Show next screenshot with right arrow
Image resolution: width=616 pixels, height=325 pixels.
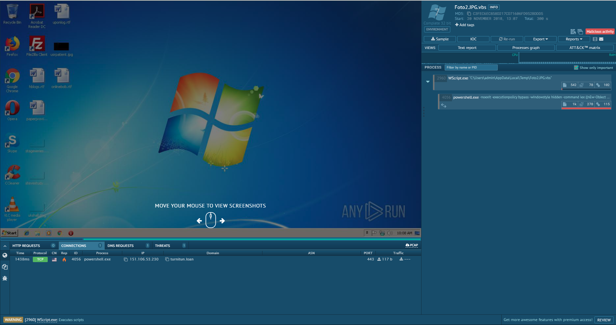(x=222, y=221)
